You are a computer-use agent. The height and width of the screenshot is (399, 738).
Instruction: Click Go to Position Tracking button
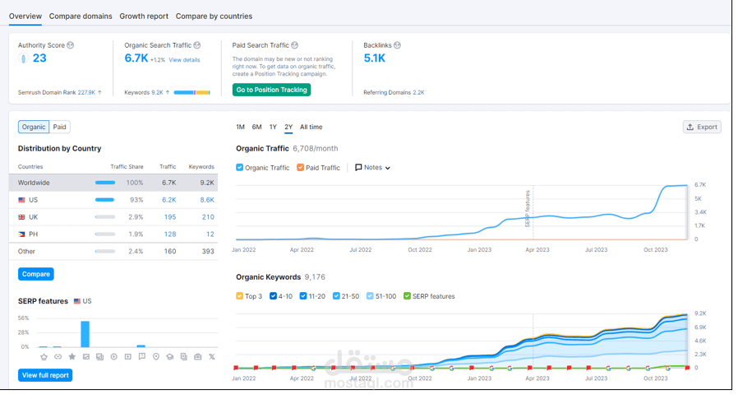click(271, 90)
